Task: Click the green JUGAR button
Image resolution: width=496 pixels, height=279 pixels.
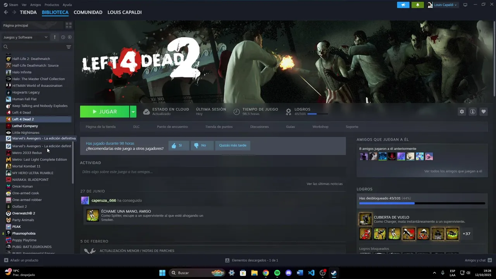Action: (x=105, y=112)
